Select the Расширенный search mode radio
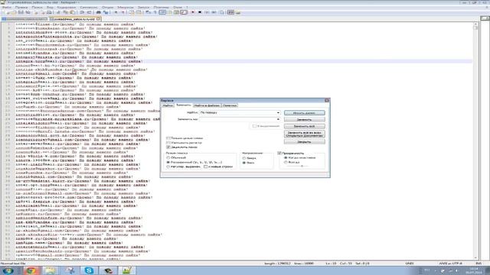Viewport: 490px width, 275px height. click(168, 162)
